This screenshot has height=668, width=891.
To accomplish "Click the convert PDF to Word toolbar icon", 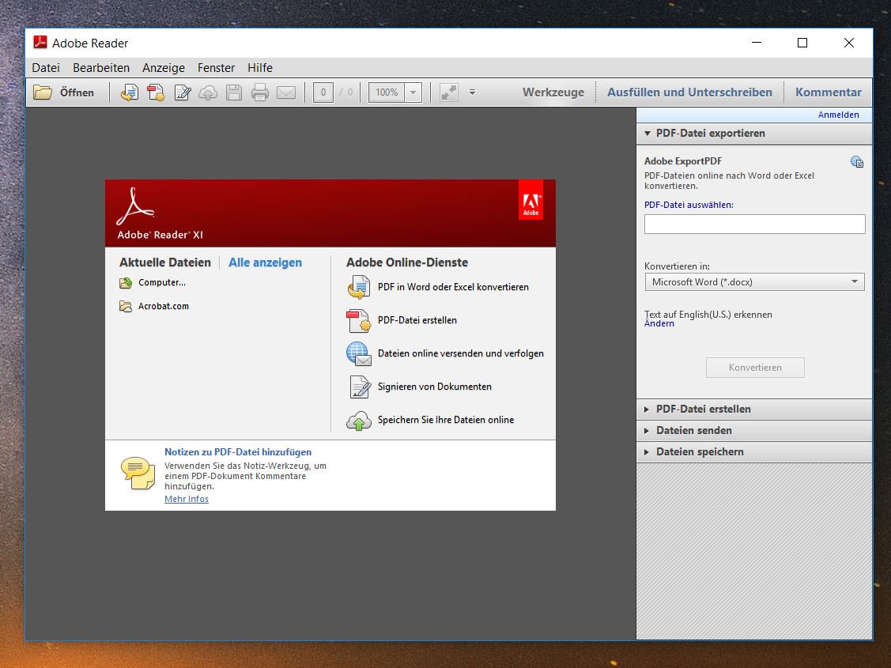I will pos(130,92).
